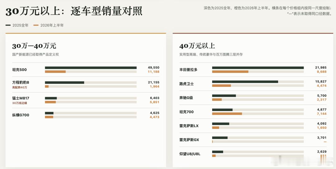This screenshot has width=336, height=169.
Task: Click the dark 2025 bar for 纵横G700
Action: pos(49,113)
